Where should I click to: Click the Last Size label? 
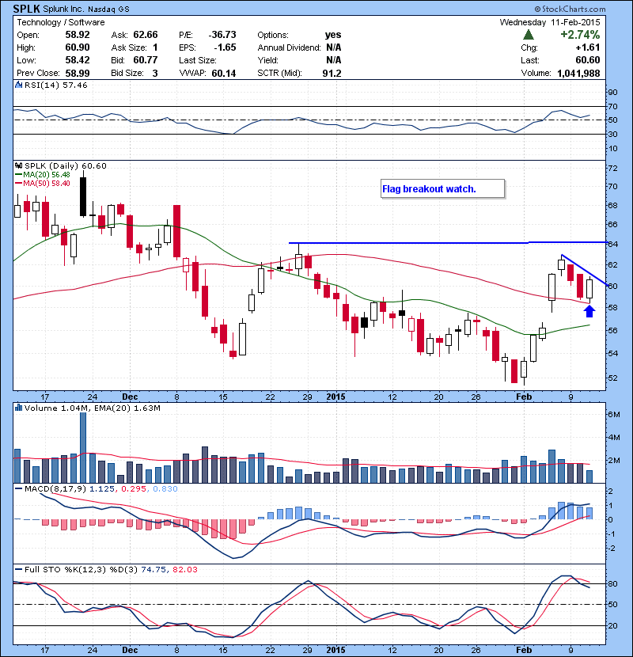tap(198, 60)
